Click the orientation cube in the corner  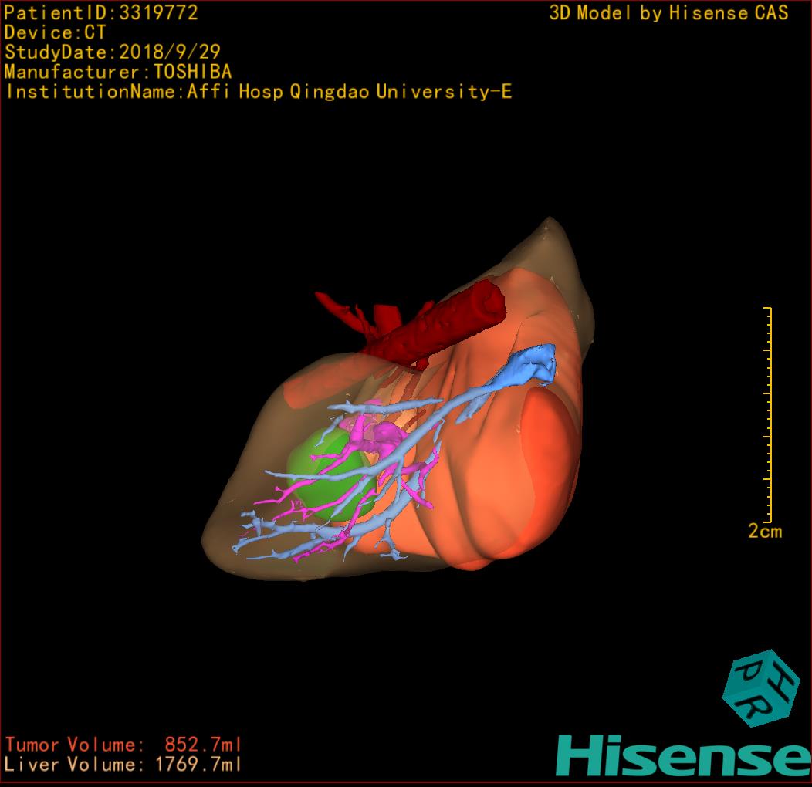click(x=761, y=688)
